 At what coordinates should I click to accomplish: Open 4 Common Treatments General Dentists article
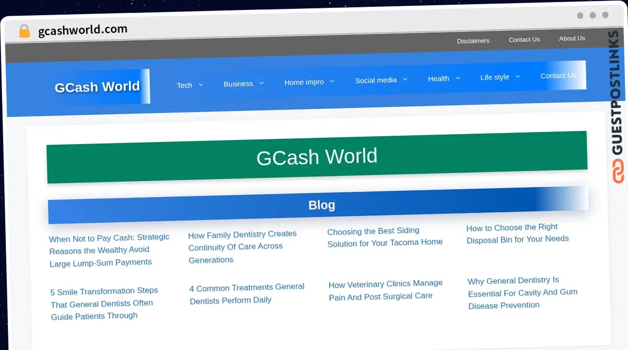pyautogui.click(x=247, y=294)
